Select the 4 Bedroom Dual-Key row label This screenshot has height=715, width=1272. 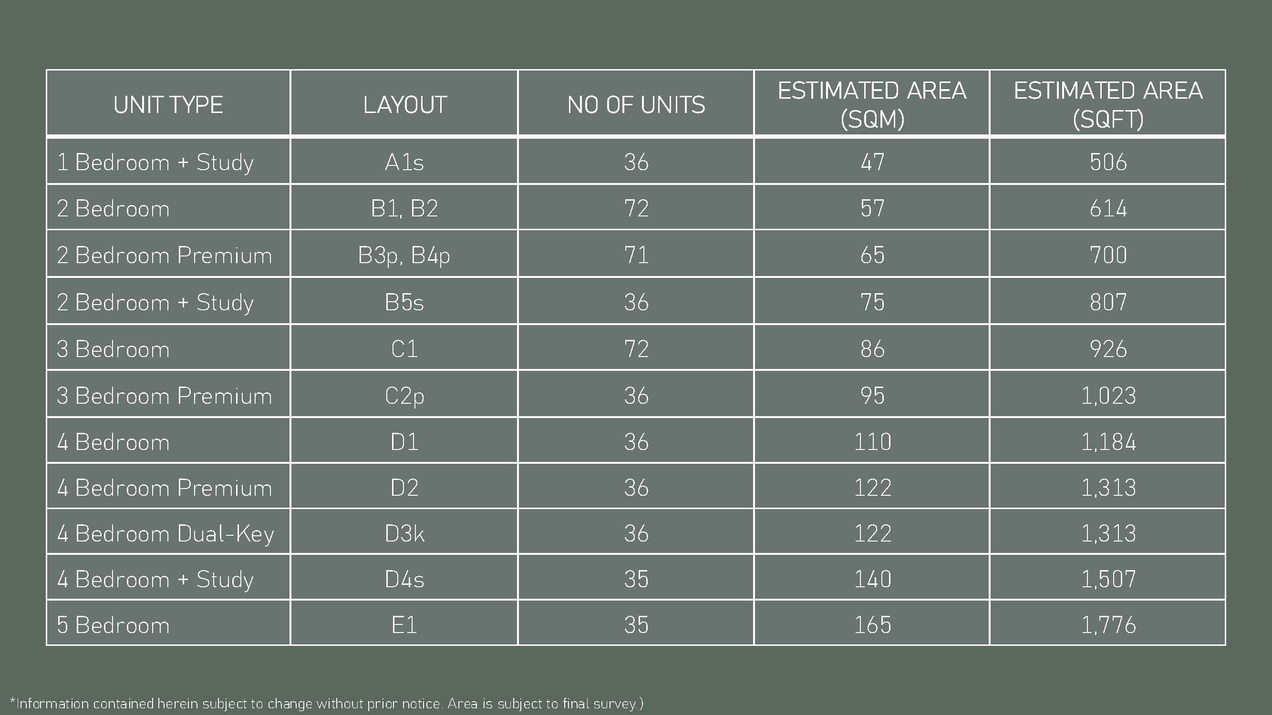point(165,533)
